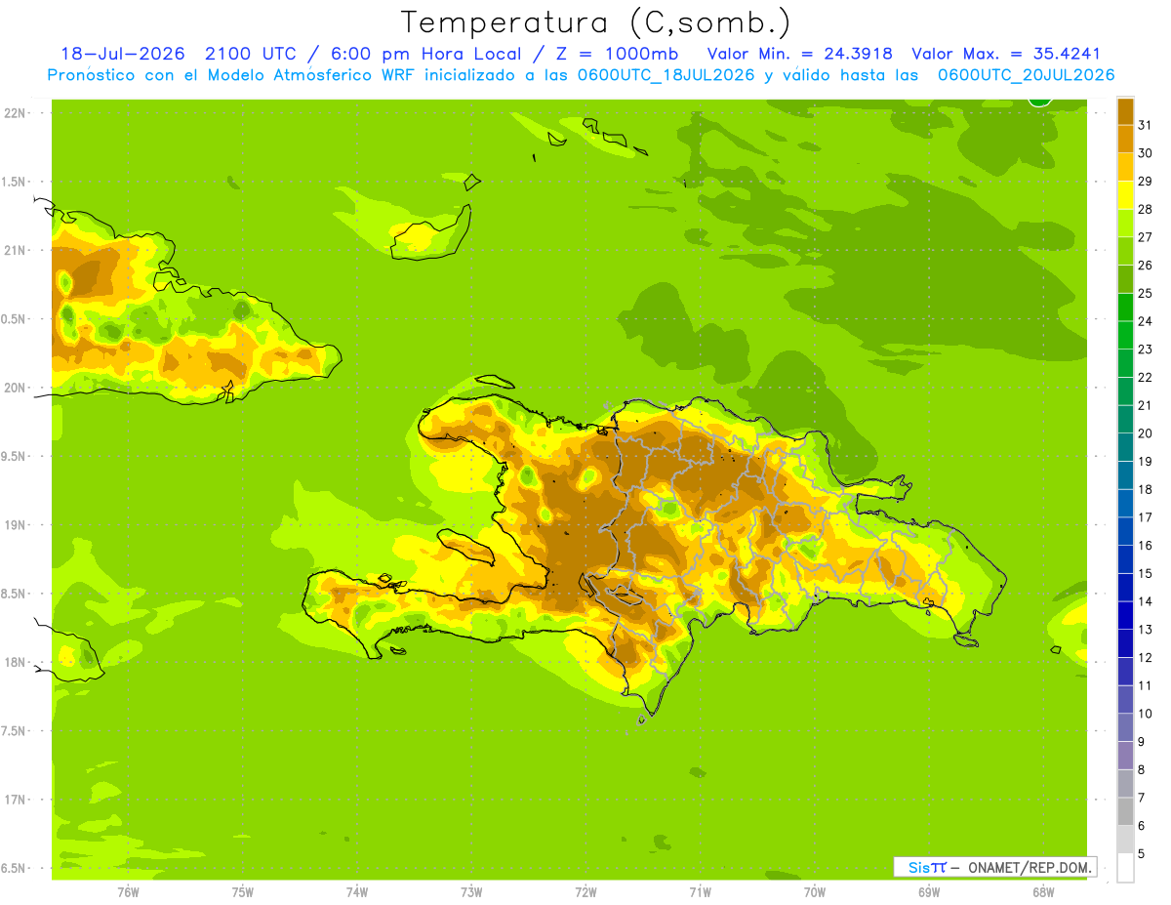The width and height of the screenshot is (1171, 905).
Task: Click the '75W' longitude axis label
Action: (242, 892)
